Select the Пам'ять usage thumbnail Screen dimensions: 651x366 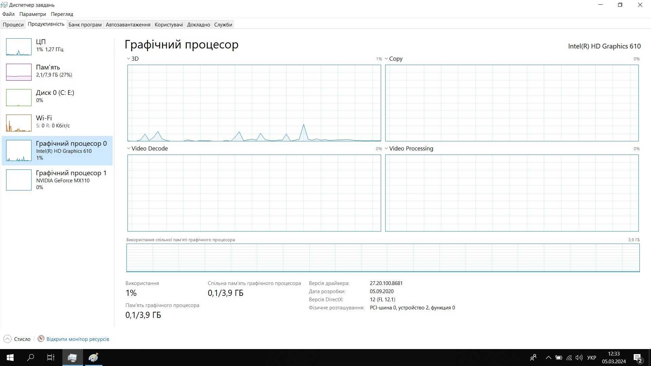click(19, 72)
